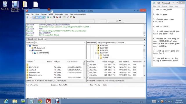
Task: Select Intel folder in local list
Action: click(x=30, y=78)
